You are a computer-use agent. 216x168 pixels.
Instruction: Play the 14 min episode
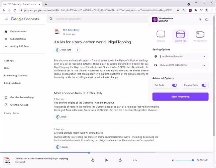62,147
